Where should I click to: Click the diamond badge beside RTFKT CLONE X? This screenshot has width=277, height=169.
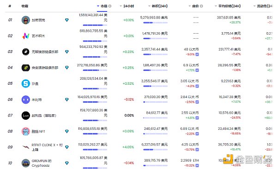67,147
